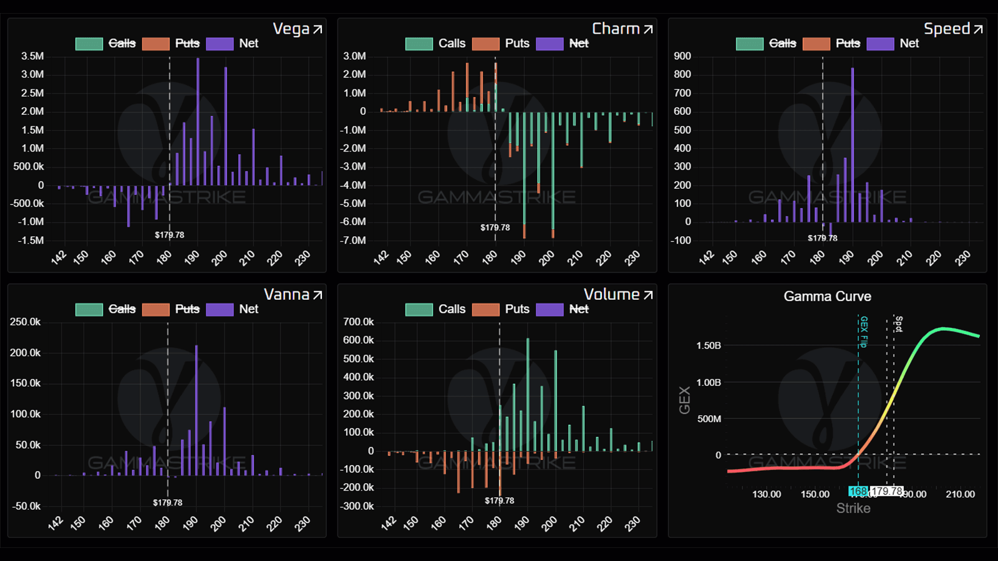Screen dimensions: 998x561
Task: Enable Net series in Charm legend
Action: point(578,44)
